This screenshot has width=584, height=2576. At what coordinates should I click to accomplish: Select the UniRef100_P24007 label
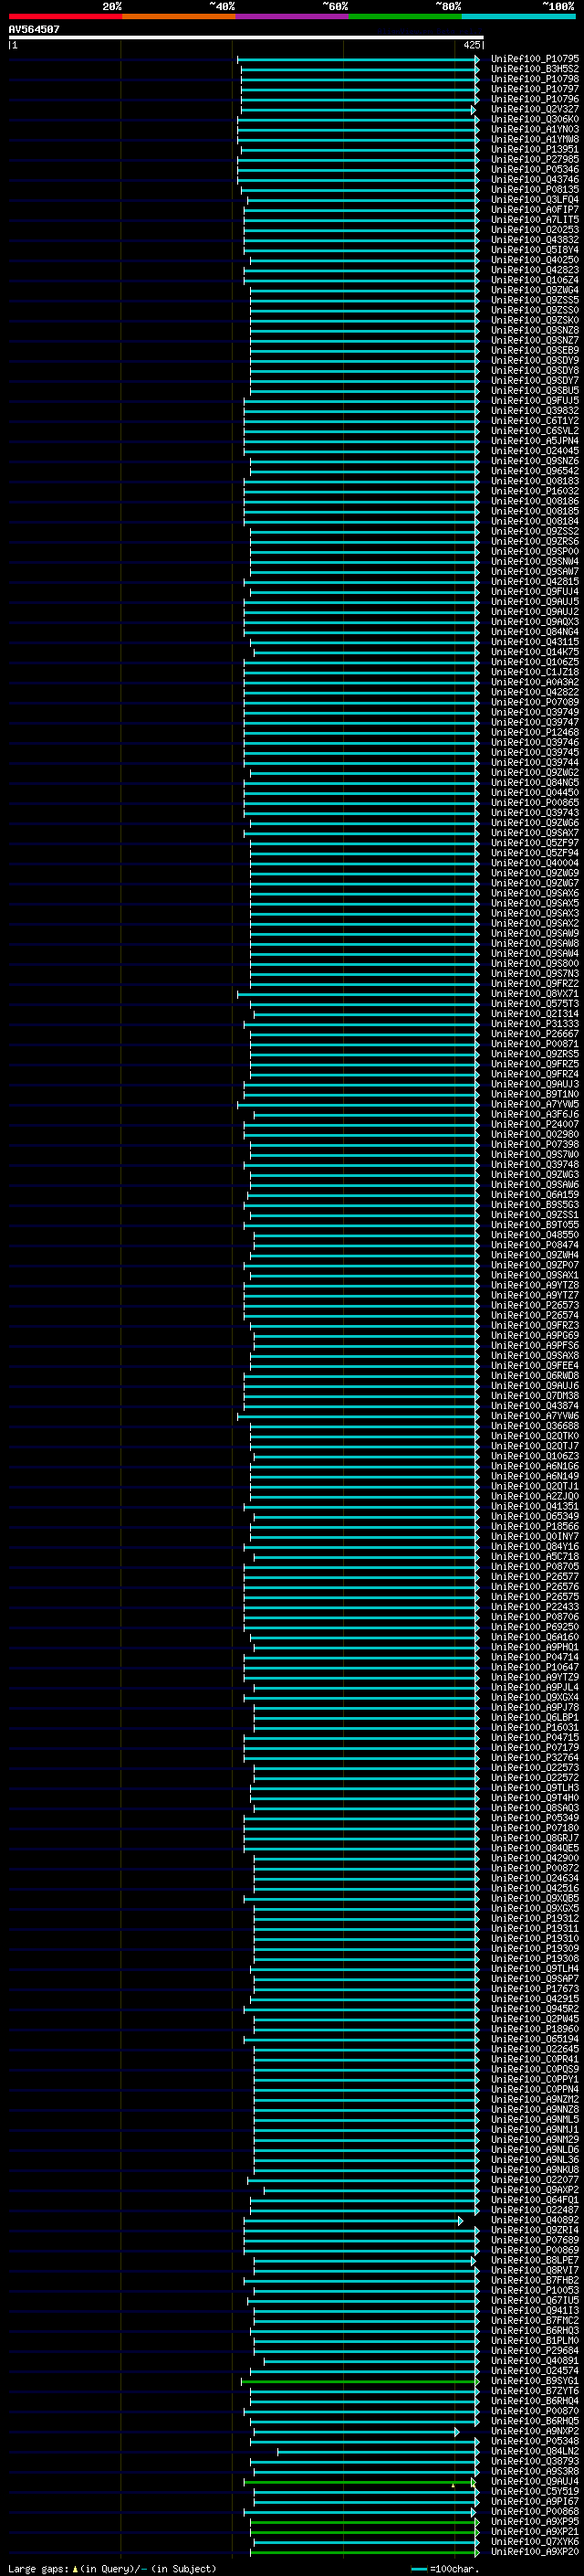534,1124
